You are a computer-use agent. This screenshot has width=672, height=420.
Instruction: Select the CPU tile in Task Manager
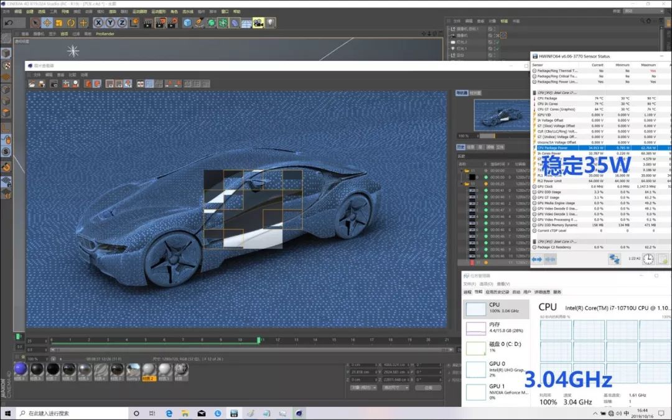coord(496,309)
